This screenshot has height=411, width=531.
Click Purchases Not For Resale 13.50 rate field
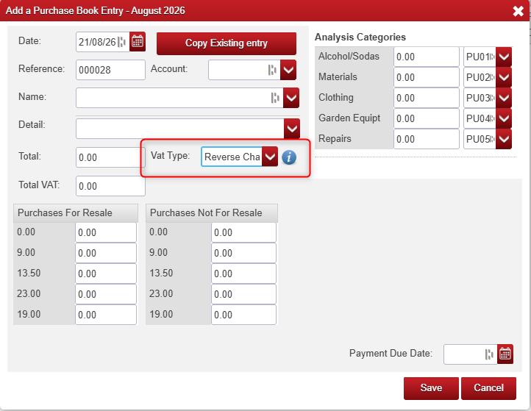click(243, 274)
